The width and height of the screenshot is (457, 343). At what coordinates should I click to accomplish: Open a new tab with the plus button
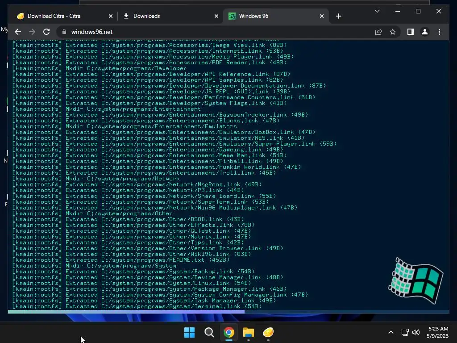point(338,16)
